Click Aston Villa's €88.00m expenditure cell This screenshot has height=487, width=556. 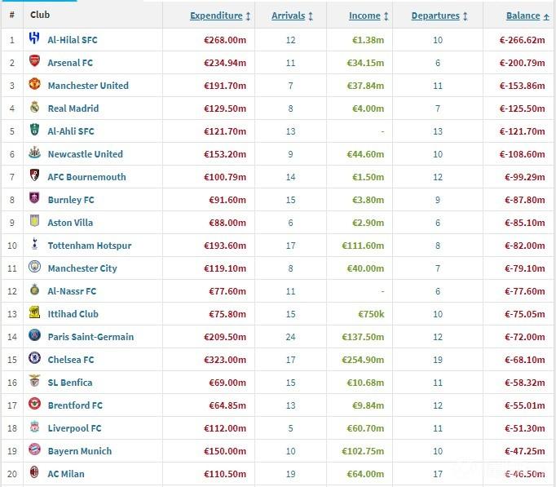224,223
